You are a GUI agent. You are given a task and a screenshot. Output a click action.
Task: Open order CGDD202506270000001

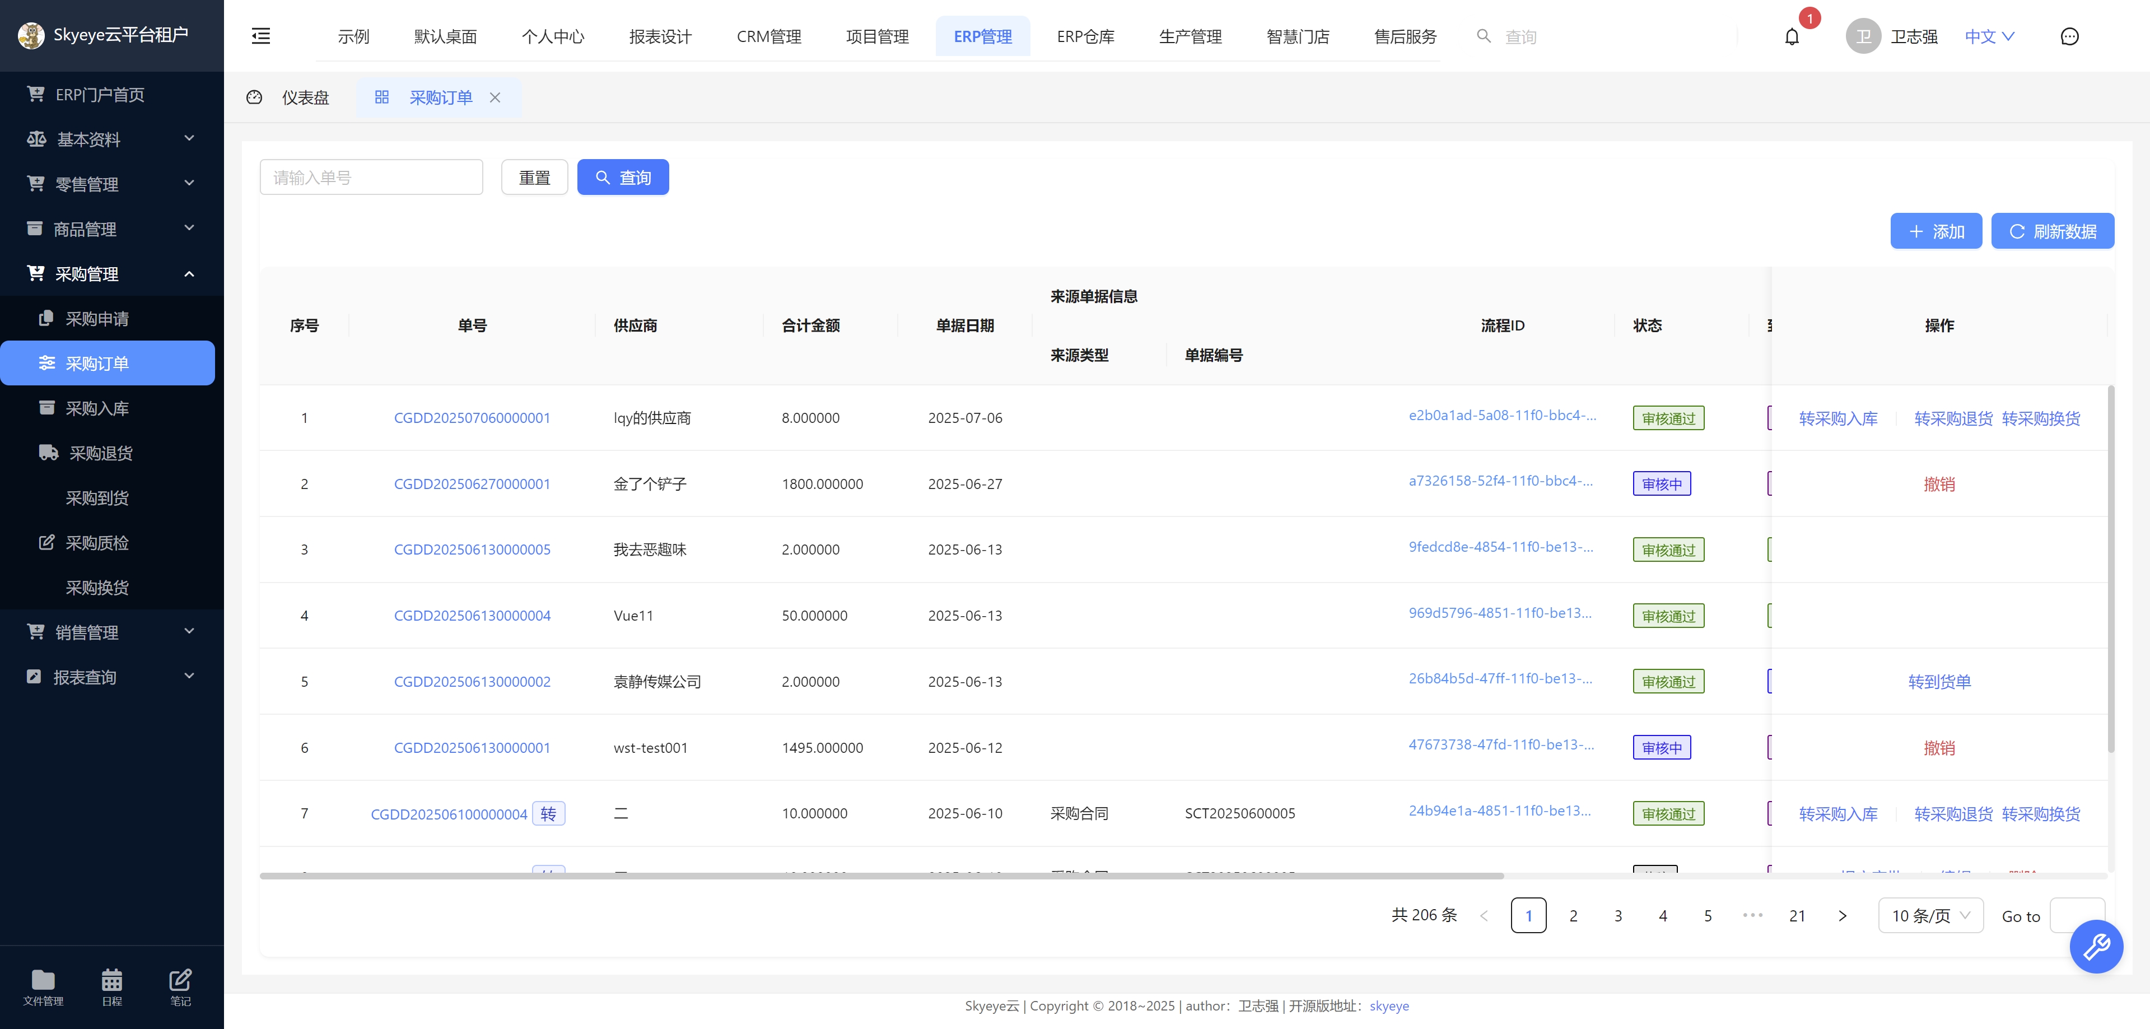coord(472,484)
